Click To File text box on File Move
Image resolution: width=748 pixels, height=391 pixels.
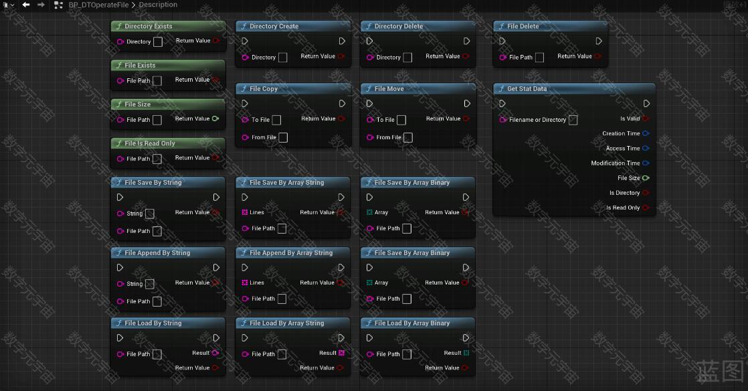pyautogui.click(x=401, y=120)
